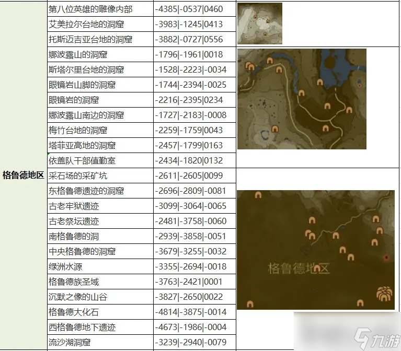Select coordinate -2611|-2605|0099
The height and width of the screenshot is (351, 401).
coord(189,175)
